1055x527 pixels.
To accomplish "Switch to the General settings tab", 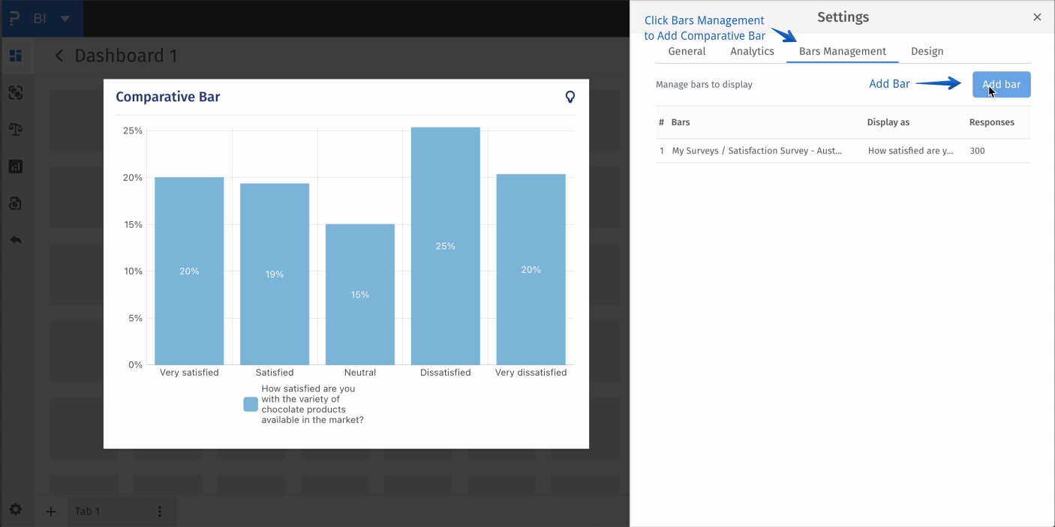I will point(687,51).
